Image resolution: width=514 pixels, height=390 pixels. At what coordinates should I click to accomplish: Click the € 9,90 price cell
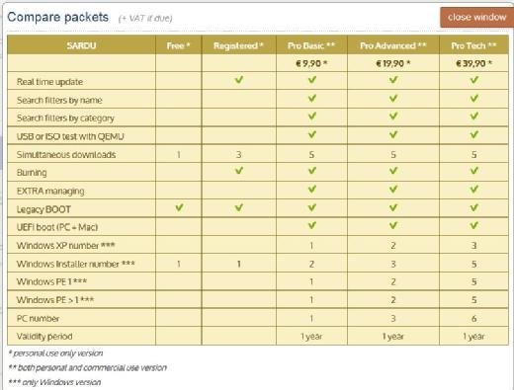(x=311, y=63)
